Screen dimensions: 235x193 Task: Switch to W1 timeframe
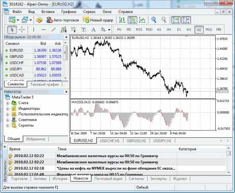189,30
